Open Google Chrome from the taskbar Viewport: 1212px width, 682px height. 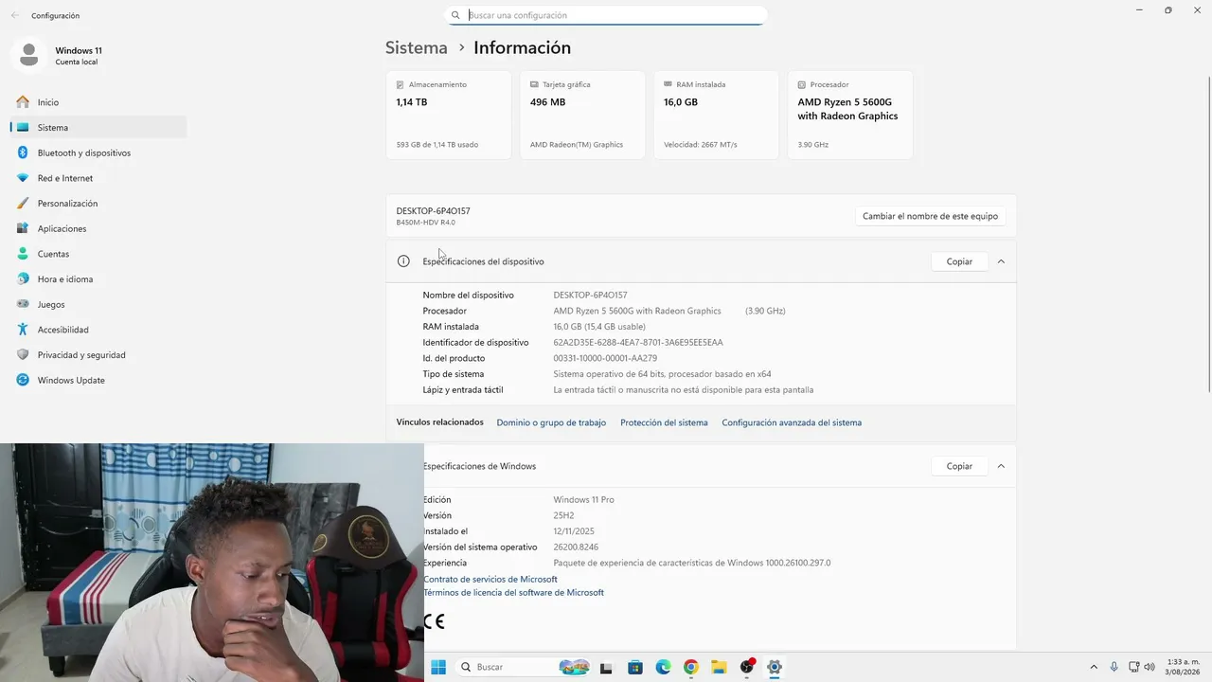tap(690, 667)
